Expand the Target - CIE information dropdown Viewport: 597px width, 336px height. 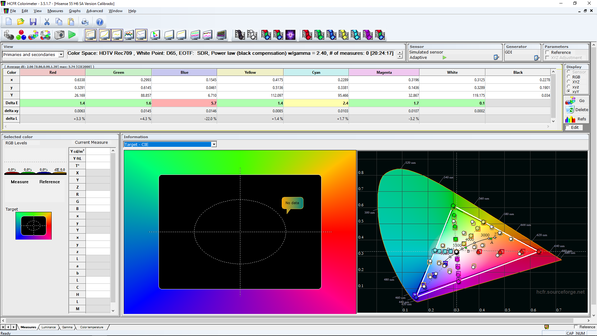(x=214, y=144)
